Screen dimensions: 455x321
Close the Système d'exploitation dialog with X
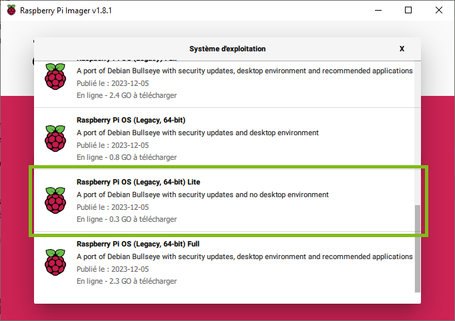point(402,49)
